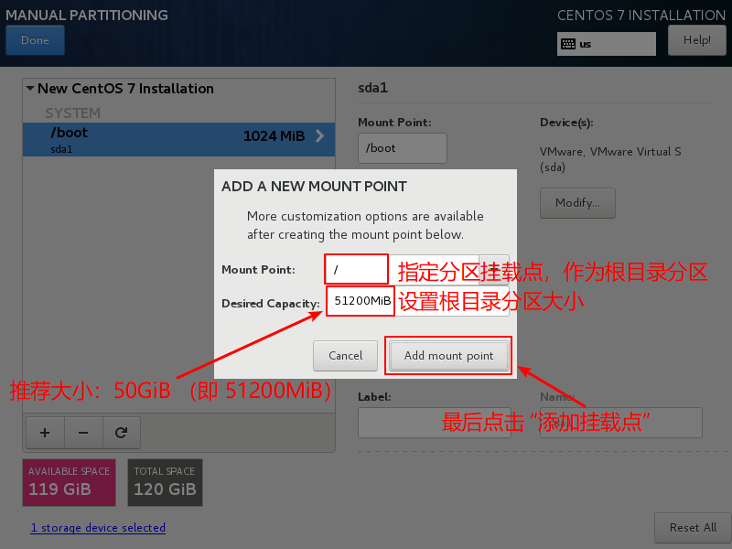The image size is (732, 549).
Task: Open the Mount Point dropdown arrow
Action: pos(494,269)
